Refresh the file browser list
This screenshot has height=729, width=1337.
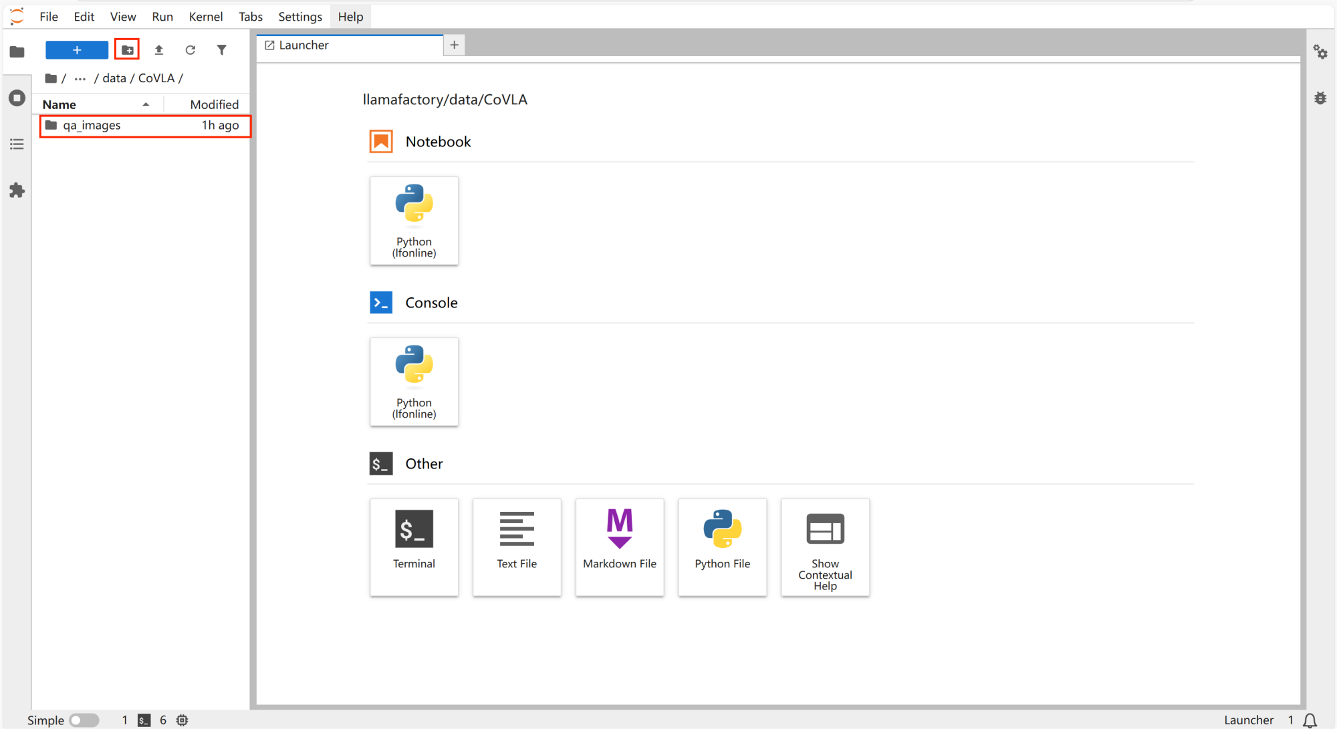[191, 50]
